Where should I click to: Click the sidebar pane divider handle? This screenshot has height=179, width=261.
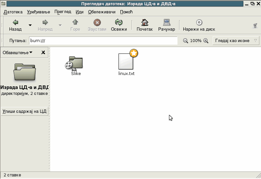coord(49,109)
